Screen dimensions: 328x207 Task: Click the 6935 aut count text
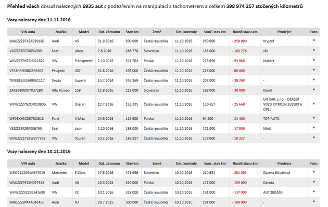(x=93, y=6)
